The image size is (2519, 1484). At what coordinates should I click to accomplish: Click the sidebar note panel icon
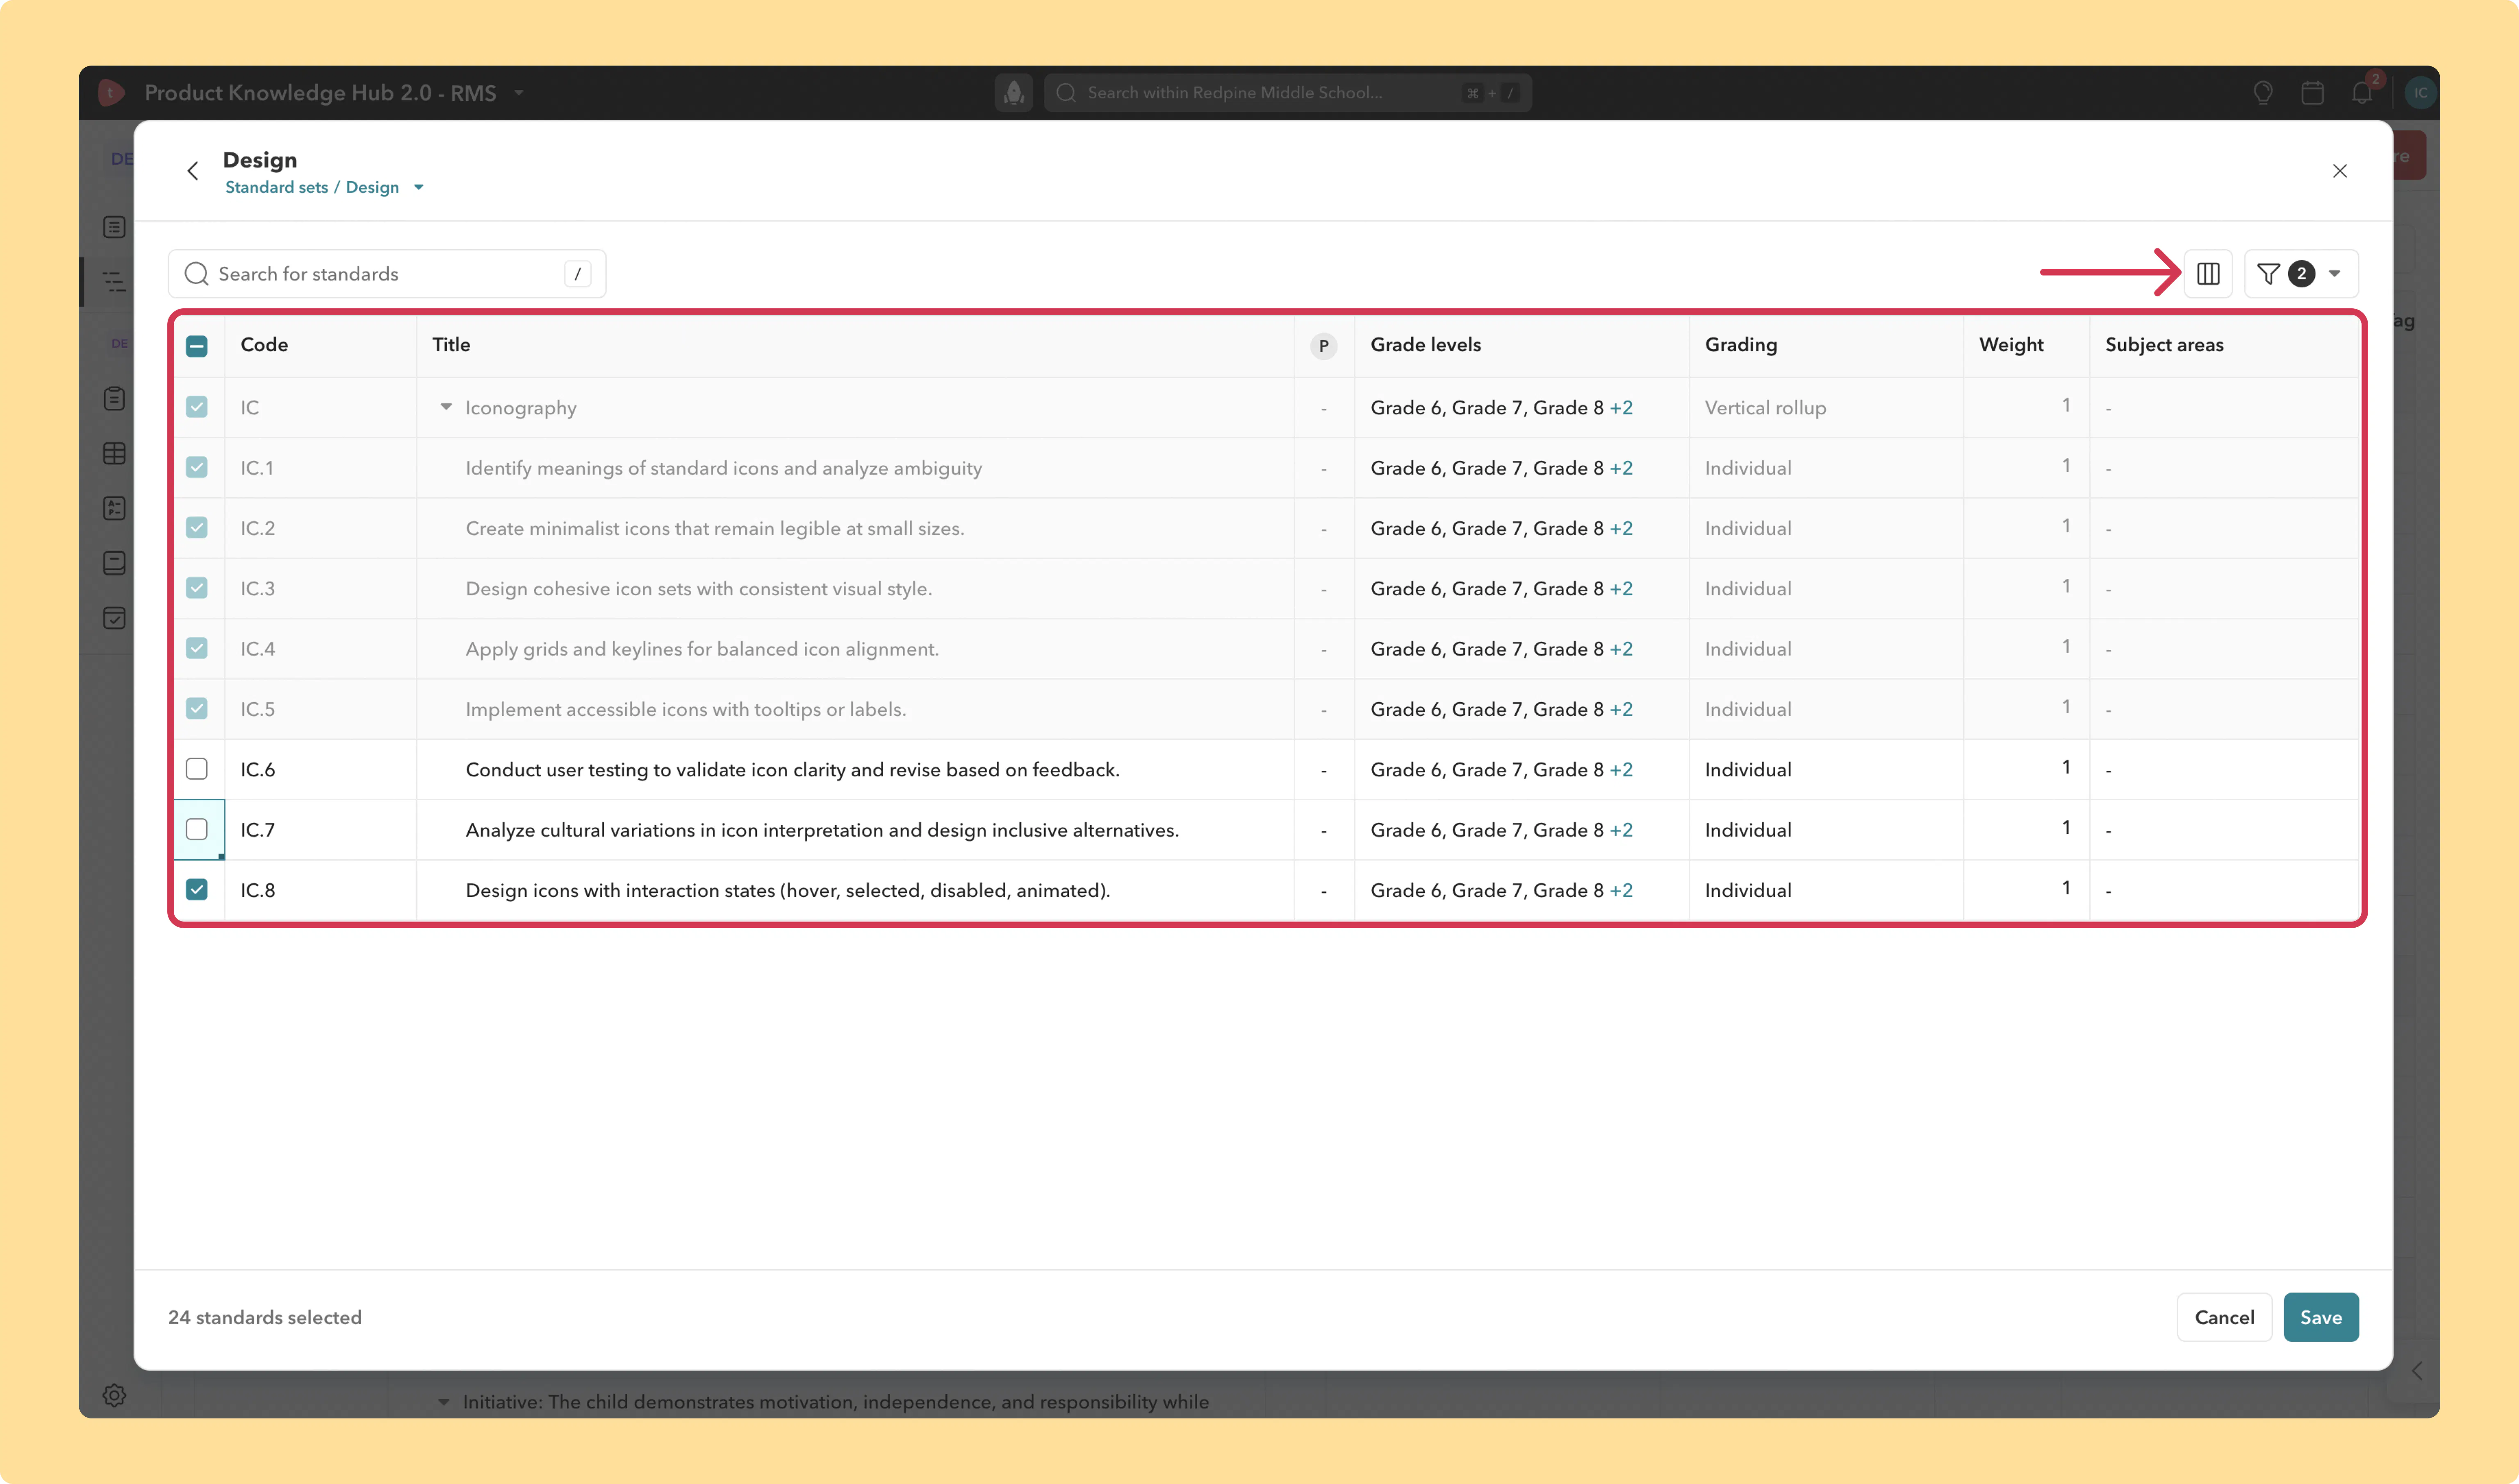115,563
